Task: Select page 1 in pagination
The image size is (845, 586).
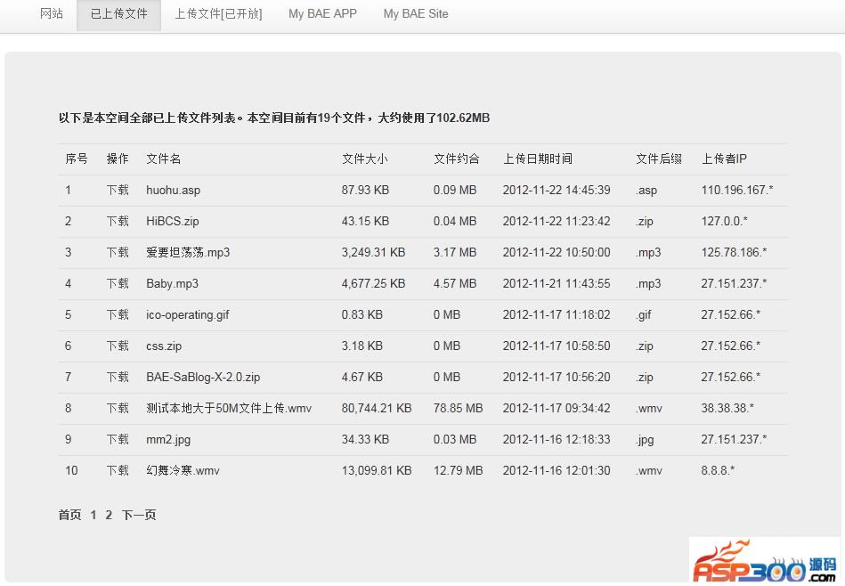Action: coord(93,515)
